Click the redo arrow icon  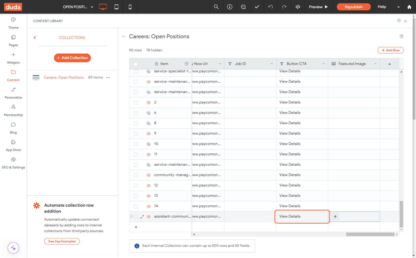[284, 7]
